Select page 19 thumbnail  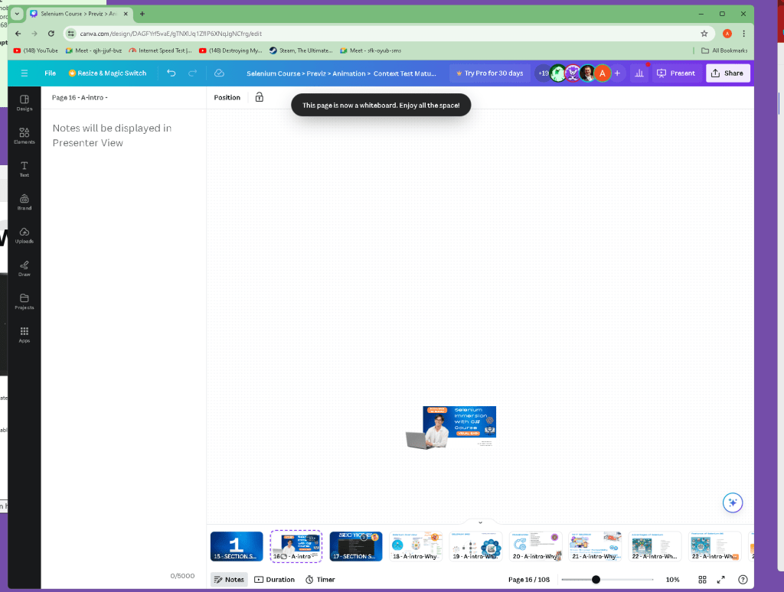(x=475, y=546)
